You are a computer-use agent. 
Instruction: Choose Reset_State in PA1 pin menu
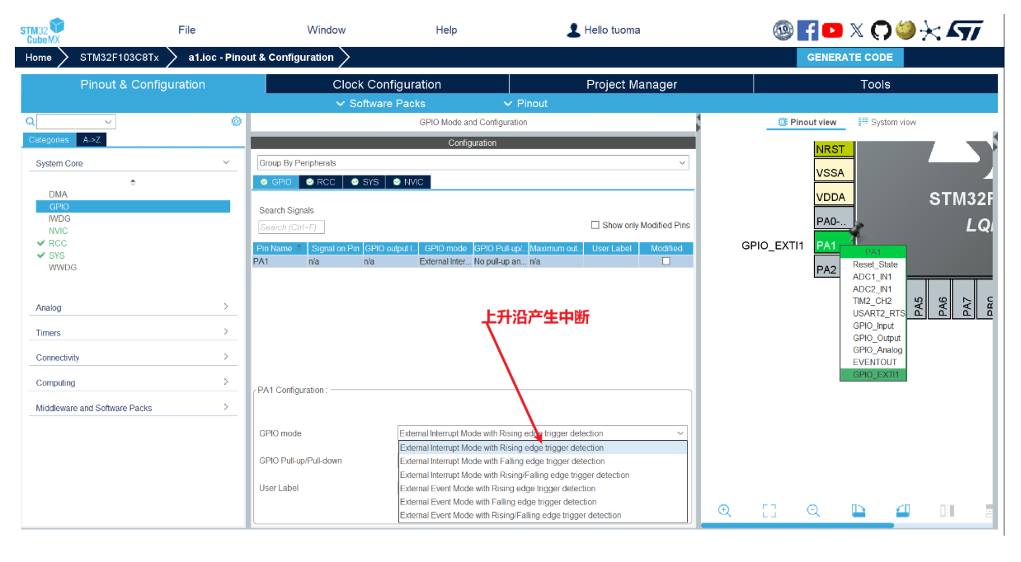pos(875,265)
